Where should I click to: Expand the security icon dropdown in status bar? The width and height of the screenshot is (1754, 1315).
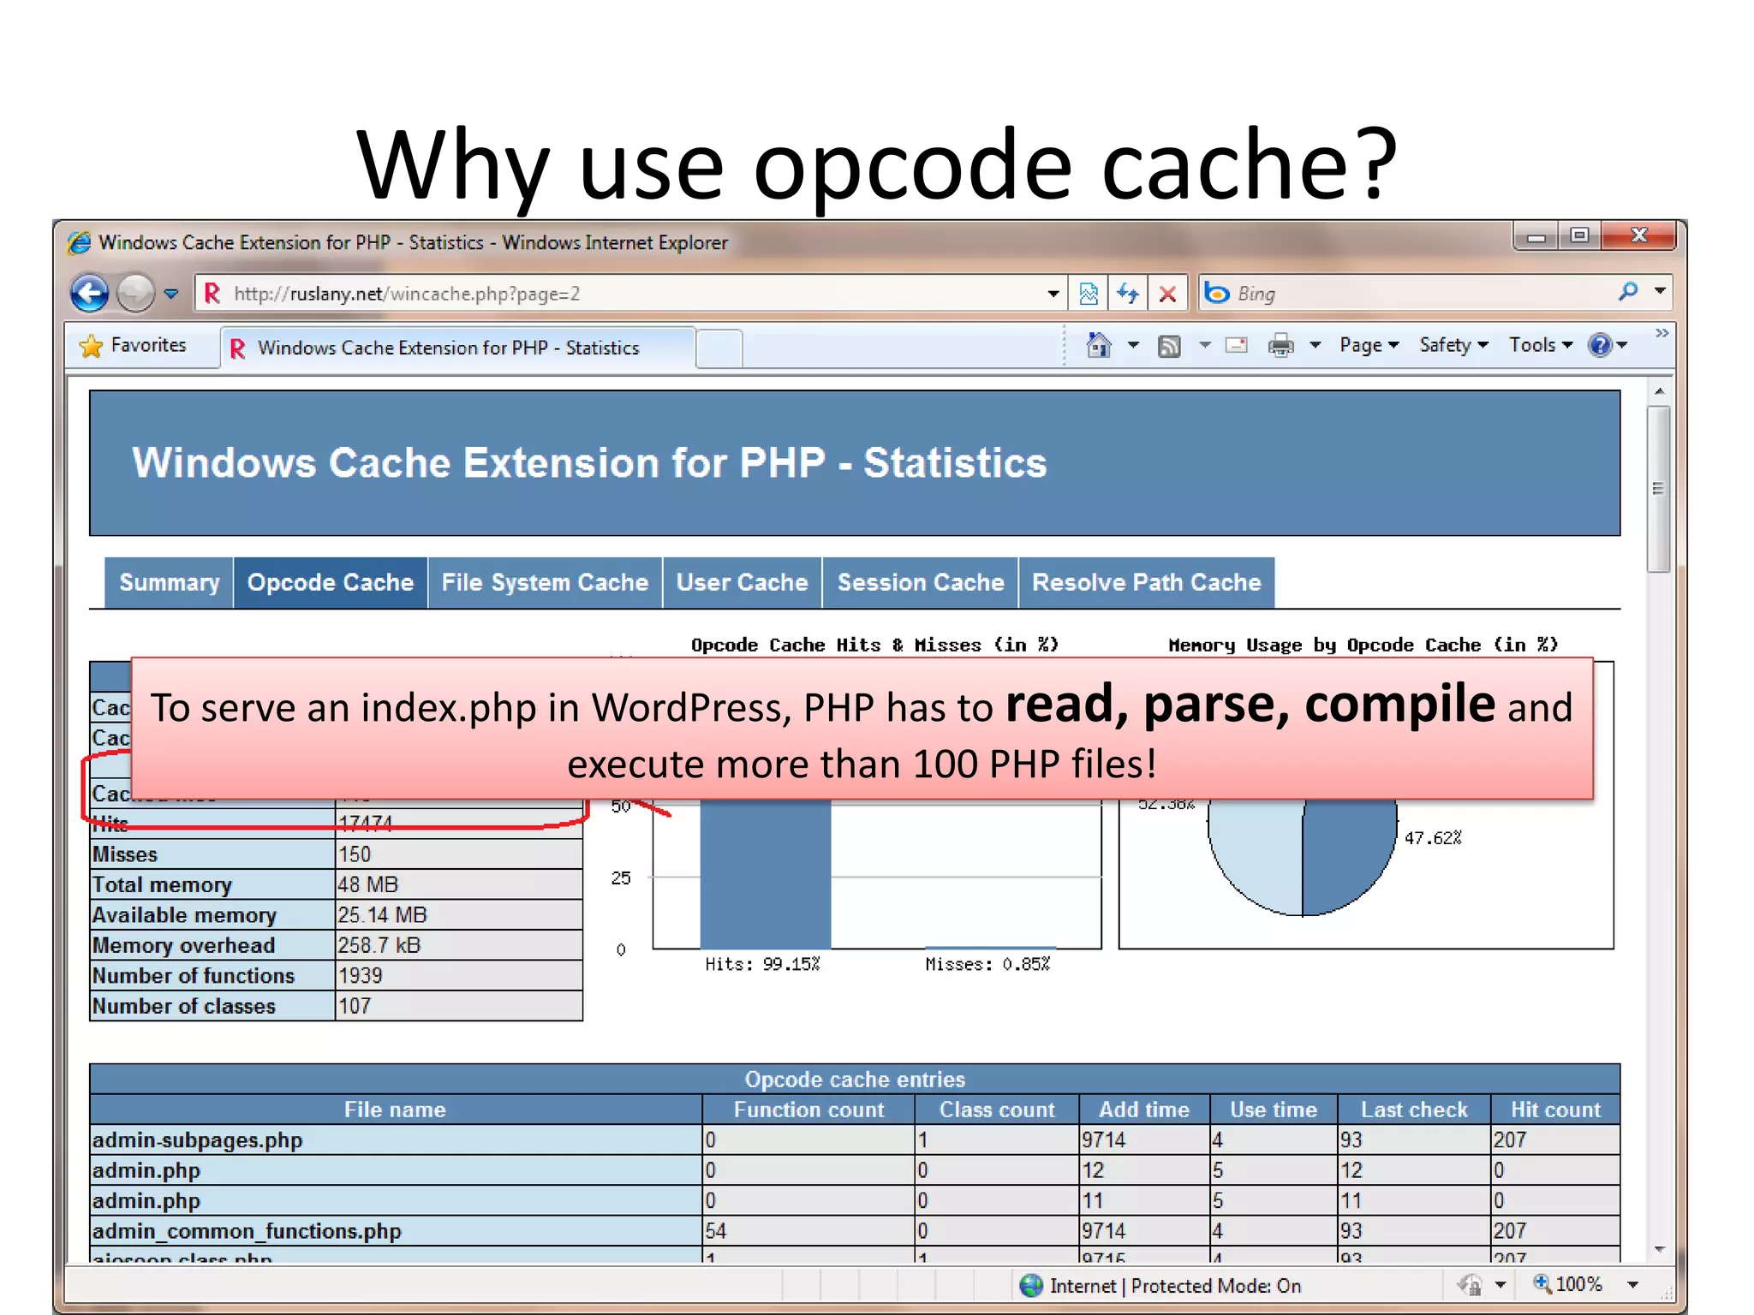[x=1500, y=1285]
